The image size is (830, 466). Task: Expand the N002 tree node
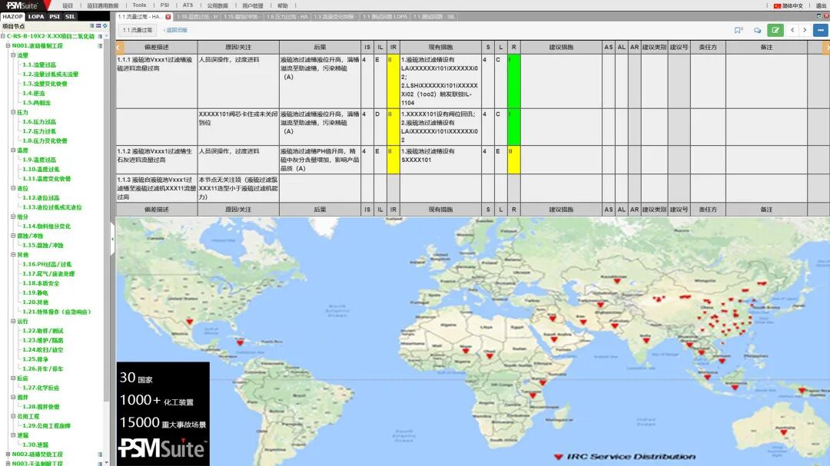8,454
